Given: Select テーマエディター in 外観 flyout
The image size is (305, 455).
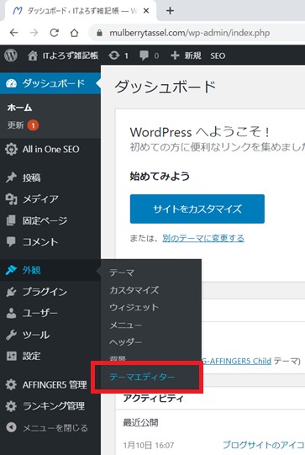Looking at the screenshot, I should 142,377.
